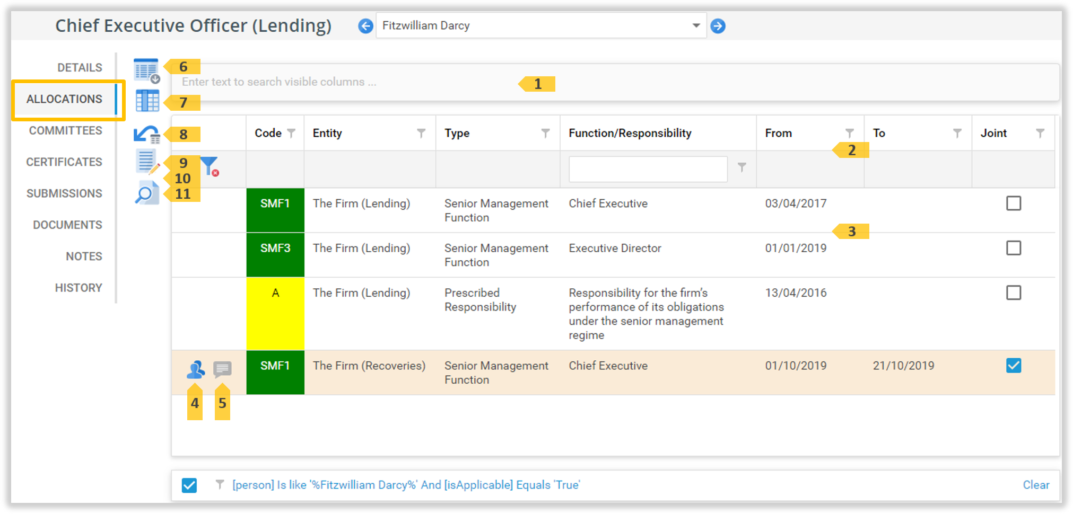Go back with the left blue arrow button

pyautogui.click(x=365, y=25)
